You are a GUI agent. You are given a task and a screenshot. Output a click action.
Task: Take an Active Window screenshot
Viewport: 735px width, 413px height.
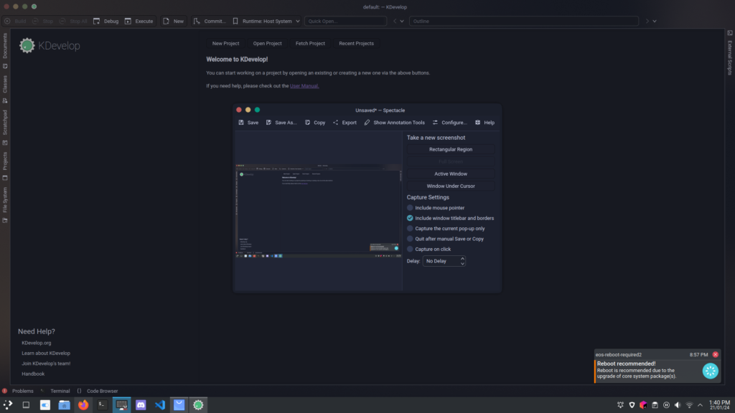451,174
